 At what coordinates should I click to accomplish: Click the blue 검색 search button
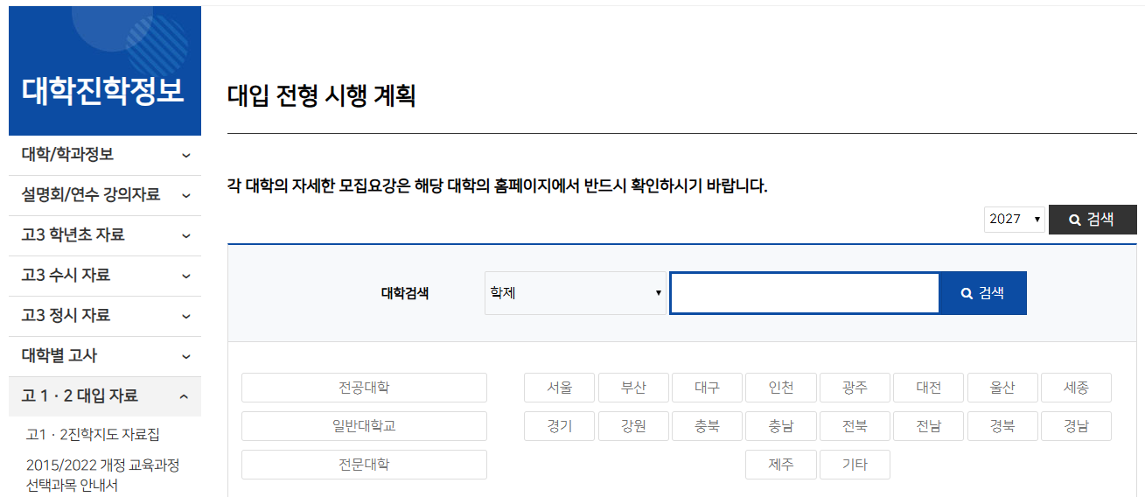[x=982, y=293]
